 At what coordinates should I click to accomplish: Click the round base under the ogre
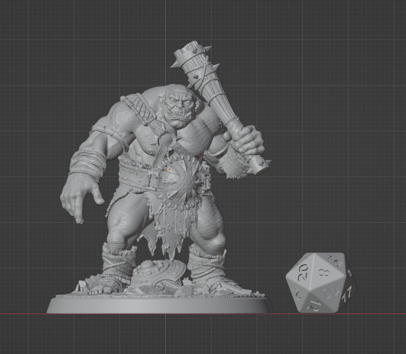[x=160, y=306]
